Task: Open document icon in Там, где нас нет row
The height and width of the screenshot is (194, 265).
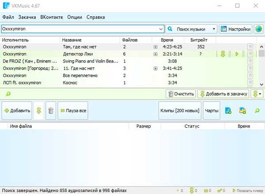Action: tap(250, 47)
